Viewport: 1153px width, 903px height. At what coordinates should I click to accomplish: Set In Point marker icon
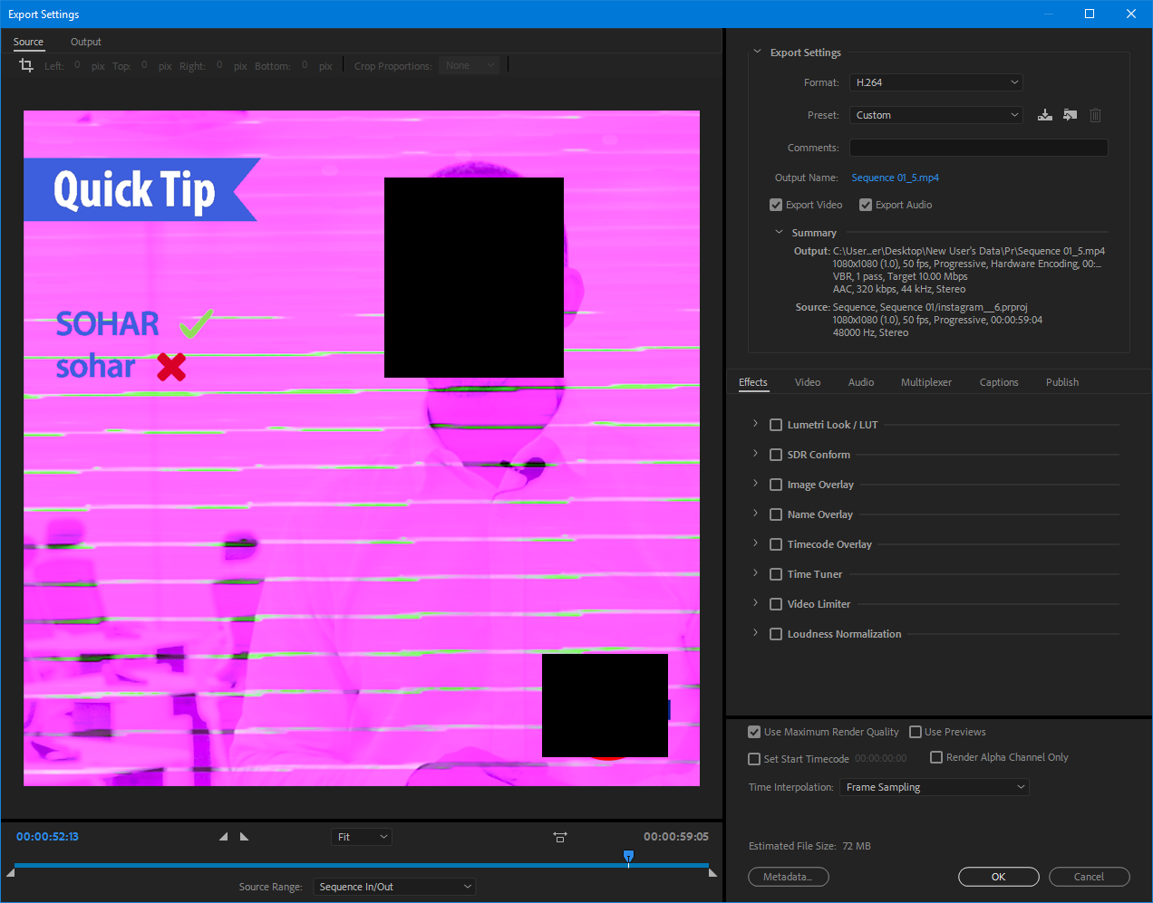(224, 836)
